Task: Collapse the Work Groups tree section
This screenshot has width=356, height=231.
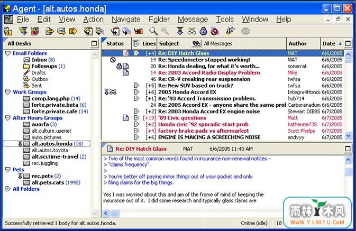Action: click(8, 92)
